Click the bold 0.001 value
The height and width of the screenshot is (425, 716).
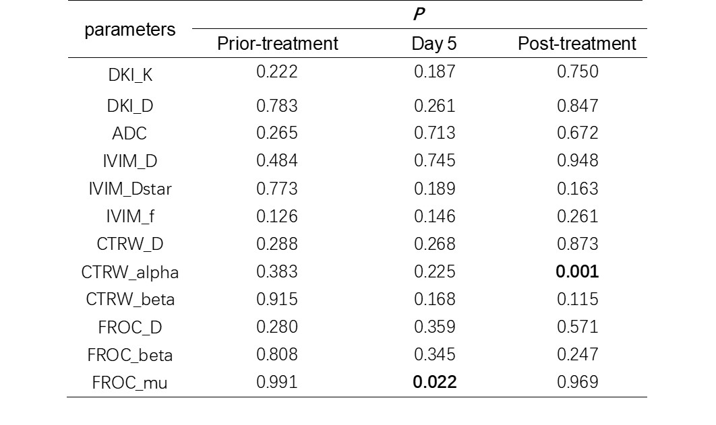point(577,271)
